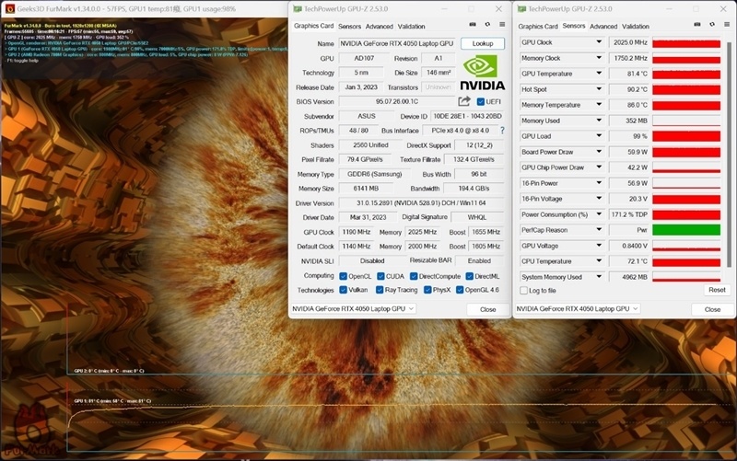Click the Bus Interface question mark icon
Image resolution: width=737 pixels, height=461 pixels.
point(502,131)
